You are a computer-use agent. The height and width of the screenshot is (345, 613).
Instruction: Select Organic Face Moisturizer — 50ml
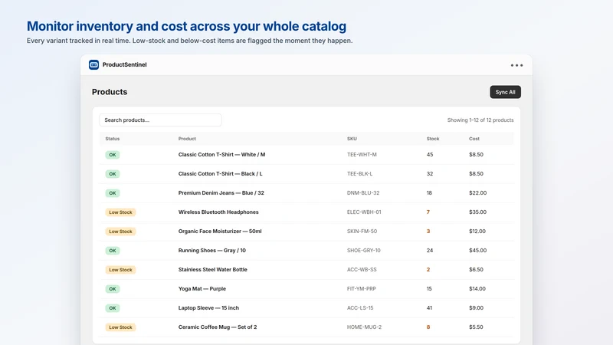coord(220,232)
